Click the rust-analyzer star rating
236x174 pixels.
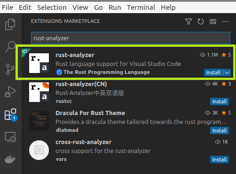(226, 55)
